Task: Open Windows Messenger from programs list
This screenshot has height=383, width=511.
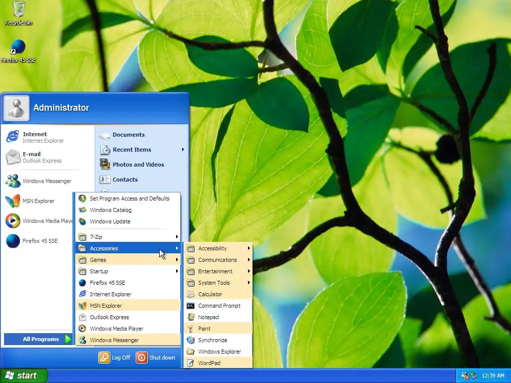Action: pyautogui.click(x=128, y=340)
